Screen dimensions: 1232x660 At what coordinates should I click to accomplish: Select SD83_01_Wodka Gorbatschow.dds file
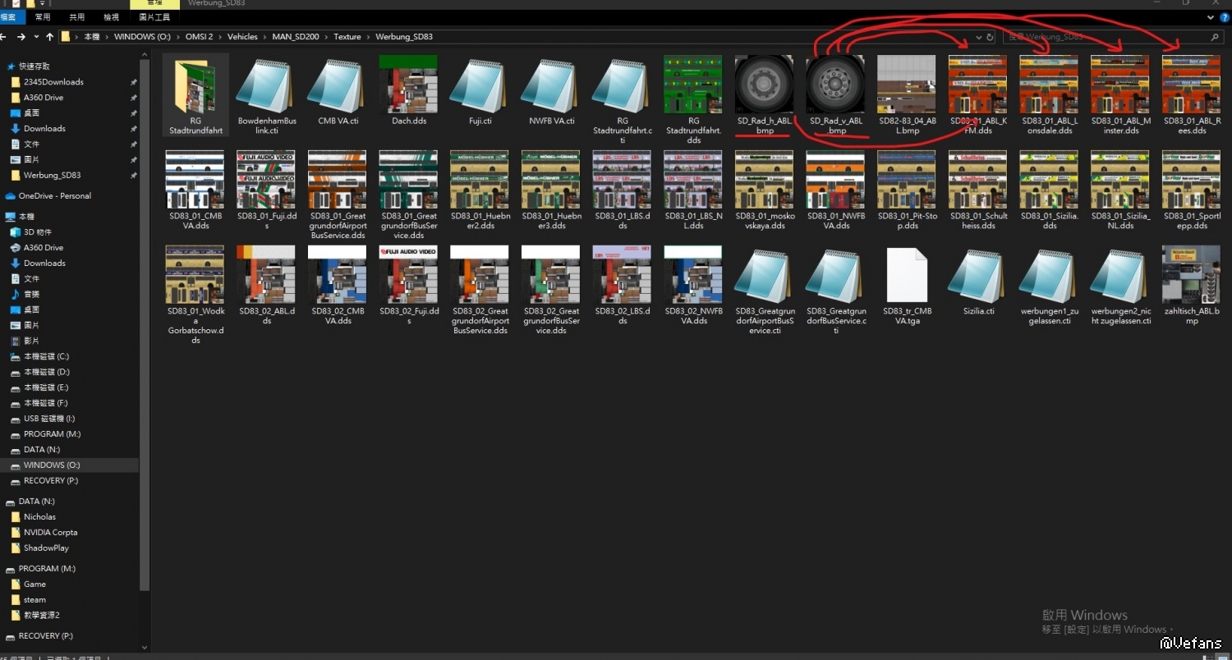195,275
